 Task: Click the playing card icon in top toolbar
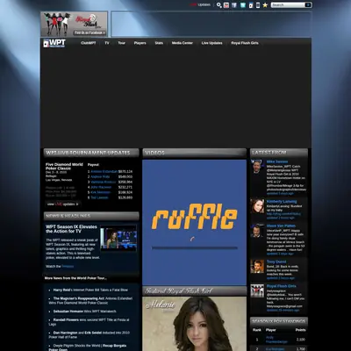tap(251, 5)
